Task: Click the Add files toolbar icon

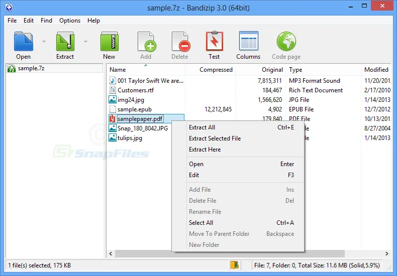Action: (x=147, y=41)
